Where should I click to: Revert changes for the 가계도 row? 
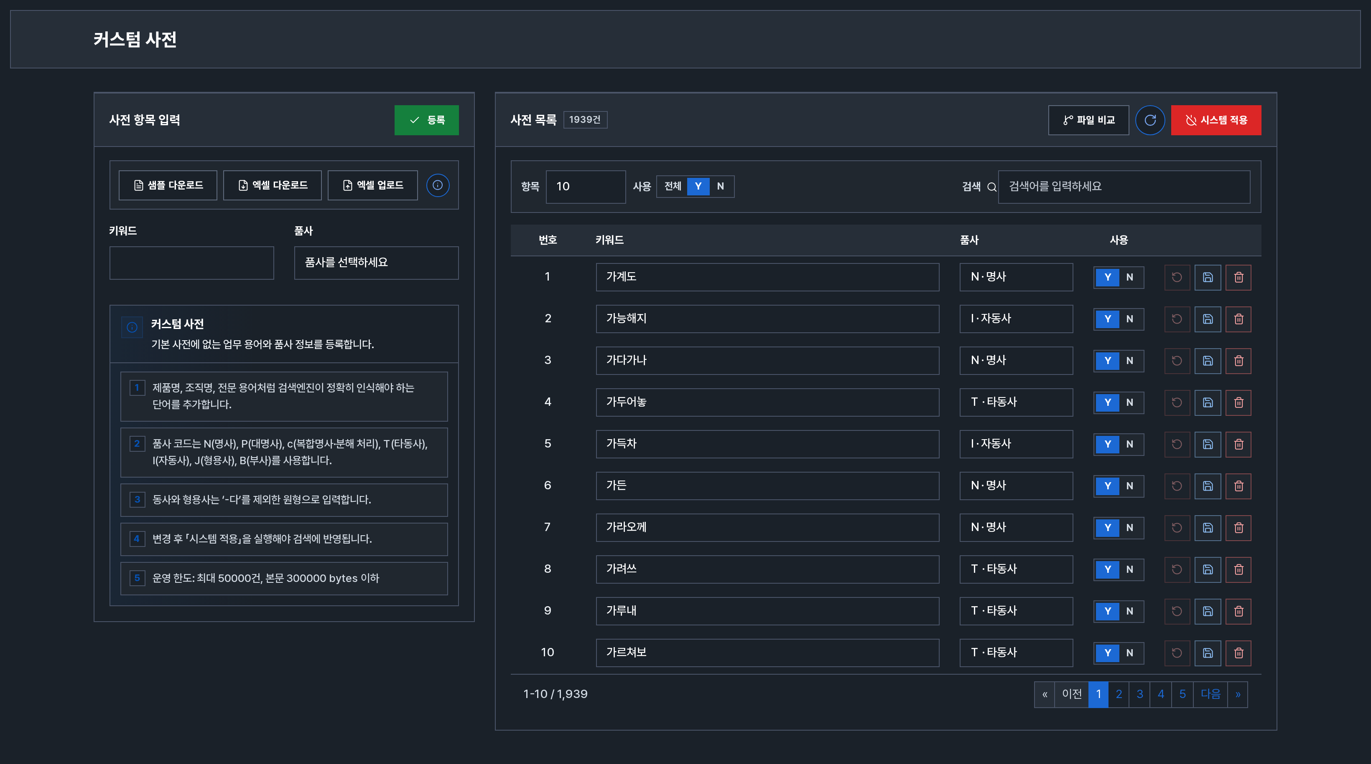point(1177,277)
